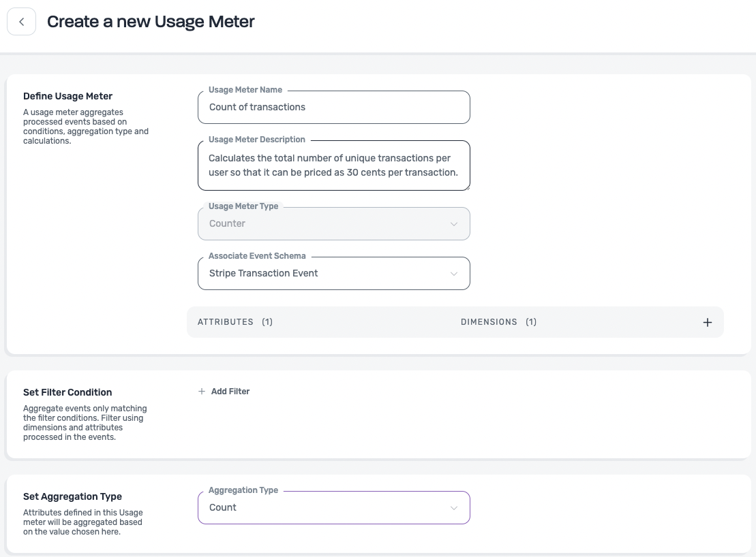
Task: Click the Set Filter Condition heading
Action: coord(67,392)
